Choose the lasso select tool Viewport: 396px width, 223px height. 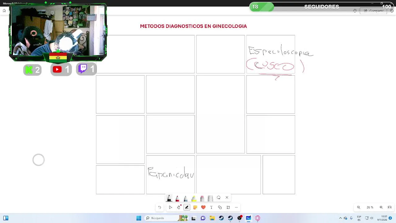pyautogui.click(x=219, y=198)
